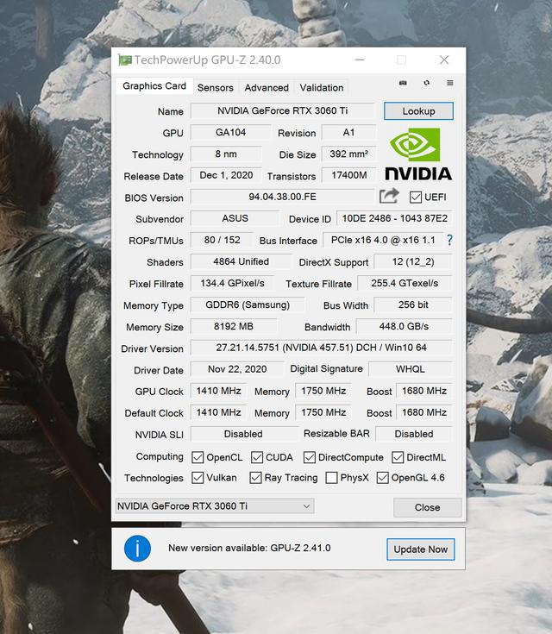Image resolution: width=552 pixels, height=634 pixels.
Task: Toggle the Ray Tracing checkbox
Action: coord(255,478)
